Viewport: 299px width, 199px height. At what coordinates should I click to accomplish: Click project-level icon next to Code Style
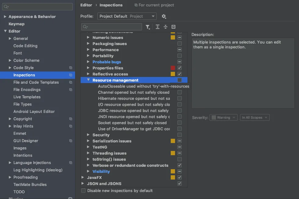coord(71,68)
